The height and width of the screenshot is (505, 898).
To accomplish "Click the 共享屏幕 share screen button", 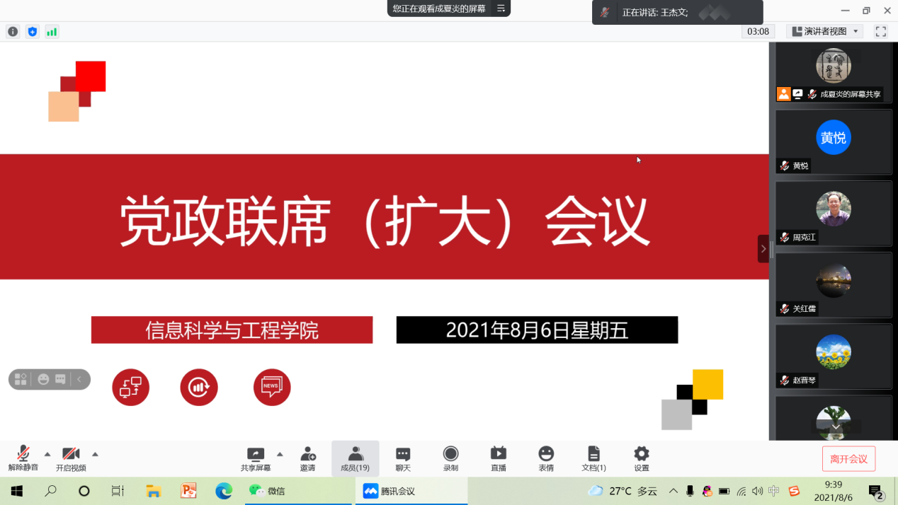I will click(256, 458).
